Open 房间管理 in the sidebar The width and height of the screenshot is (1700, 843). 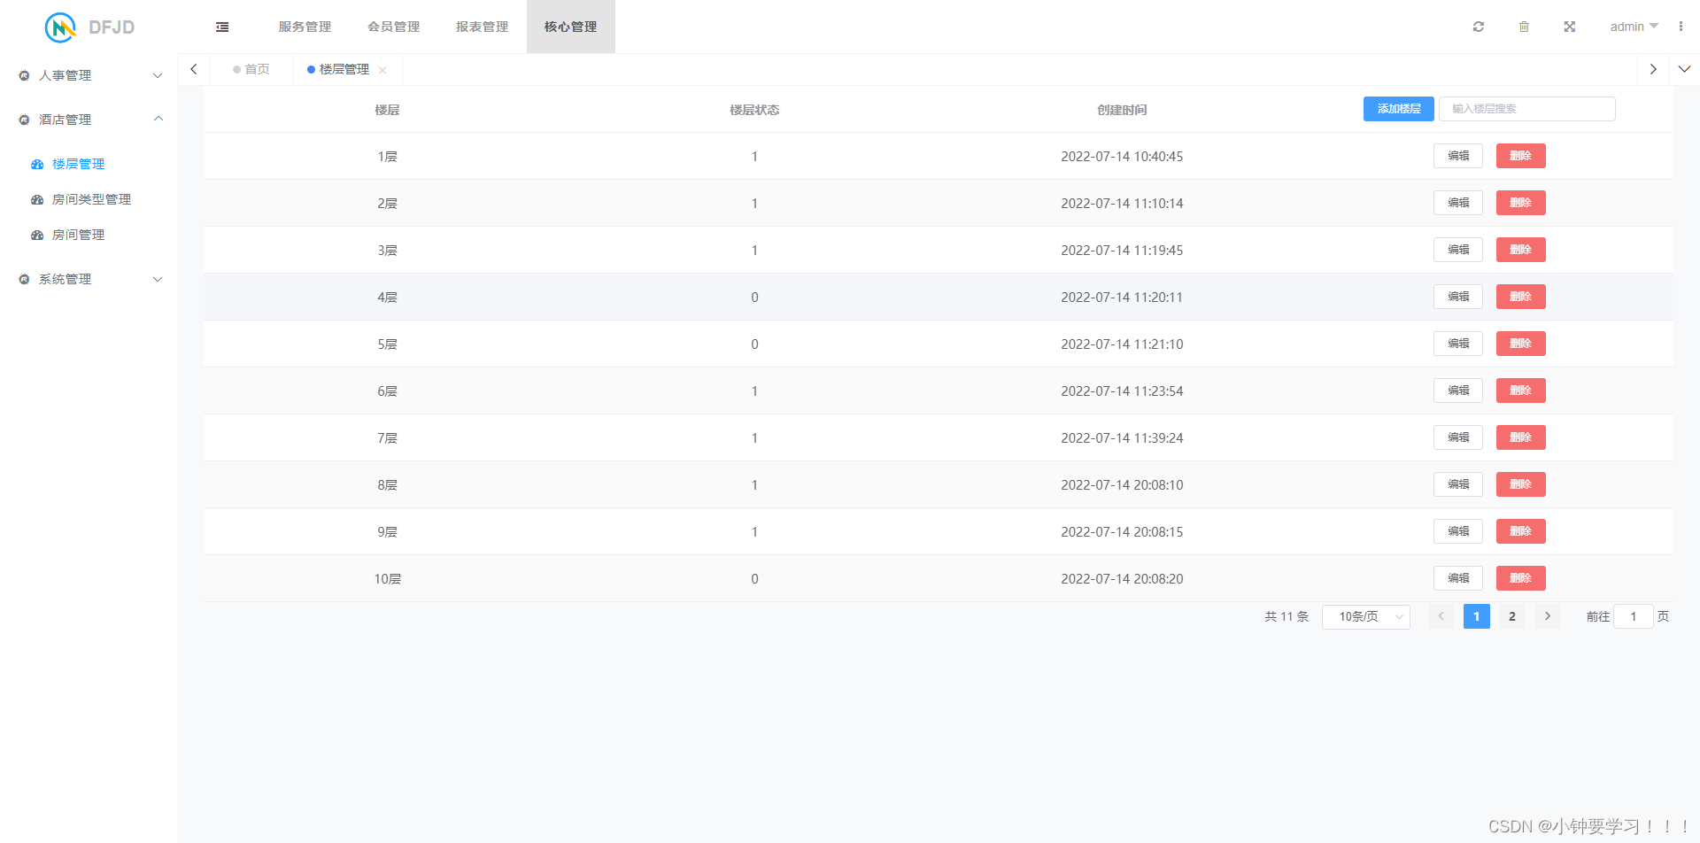pos(78,235)
